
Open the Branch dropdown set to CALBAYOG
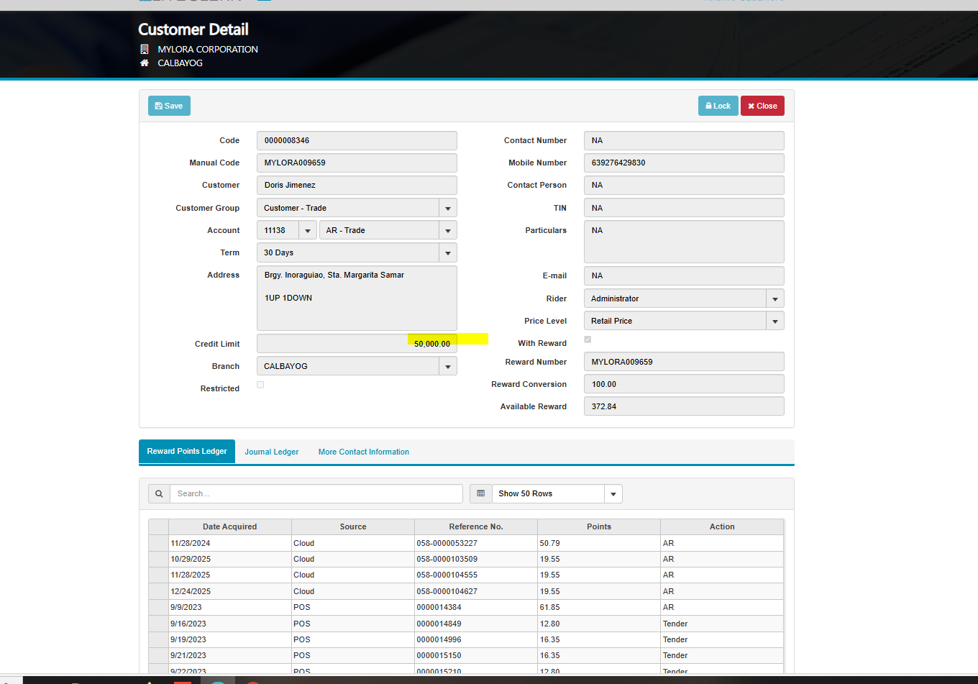[x=448, y=367]
